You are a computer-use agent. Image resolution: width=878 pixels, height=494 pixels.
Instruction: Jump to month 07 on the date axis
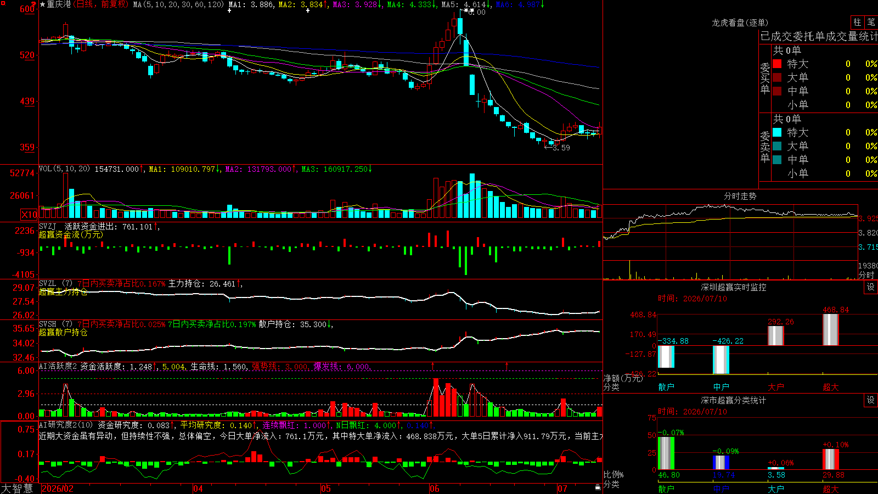point(562,489)
